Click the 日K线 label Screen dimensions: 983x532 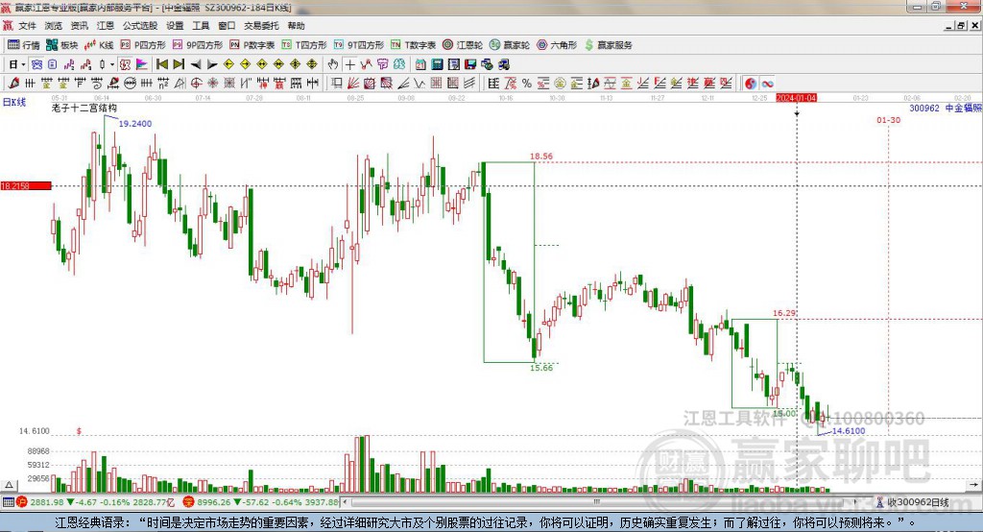pos(14,102)
